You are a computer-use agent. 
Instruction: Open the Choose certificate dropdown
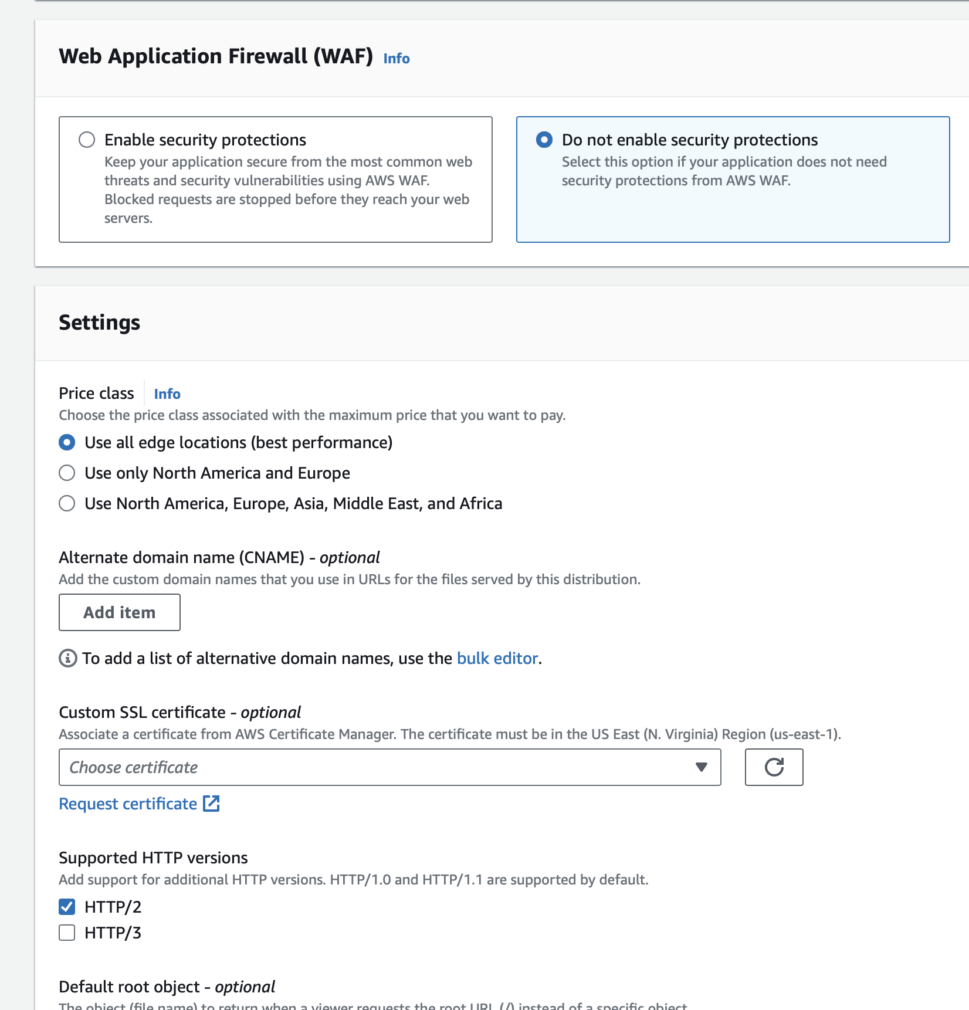(x=381, y=767)
